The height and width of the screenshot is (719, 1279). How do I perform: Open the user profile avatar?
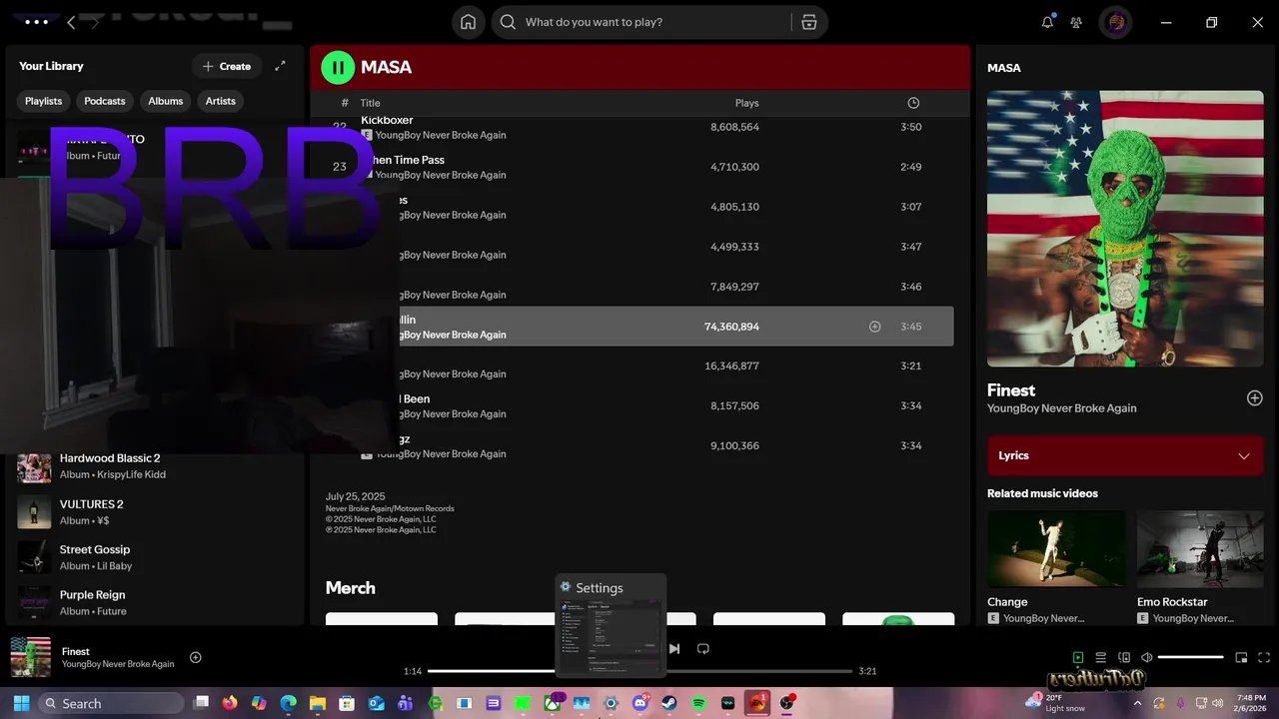tap(1115, 22)
